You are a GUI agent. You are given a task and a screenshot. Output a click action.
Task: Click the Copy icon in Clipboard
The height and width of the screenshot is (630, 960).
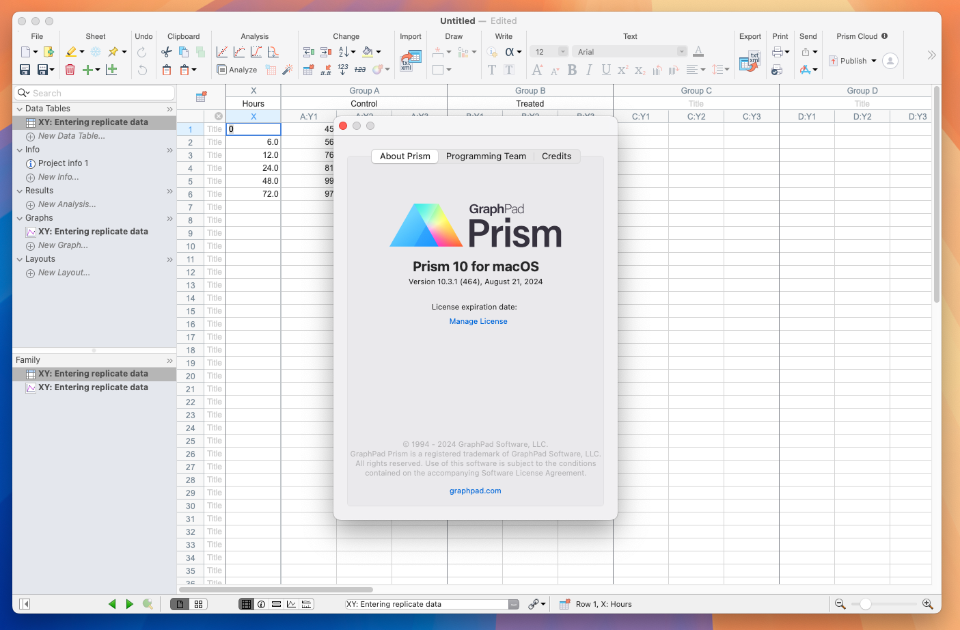point(184,52)
